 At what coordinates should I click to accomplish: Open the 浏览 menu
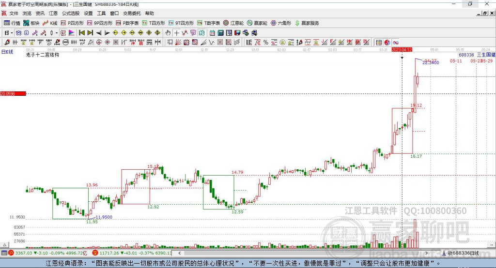(27, 13)
